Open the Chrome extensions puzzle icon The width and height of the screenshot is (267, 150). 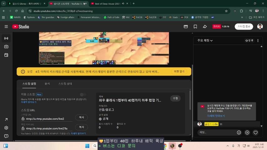point(241,11)
